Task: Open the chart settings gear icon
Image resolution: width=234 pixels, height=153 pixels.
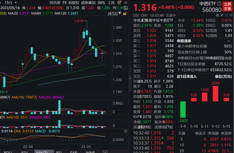Action: [119, 3]
